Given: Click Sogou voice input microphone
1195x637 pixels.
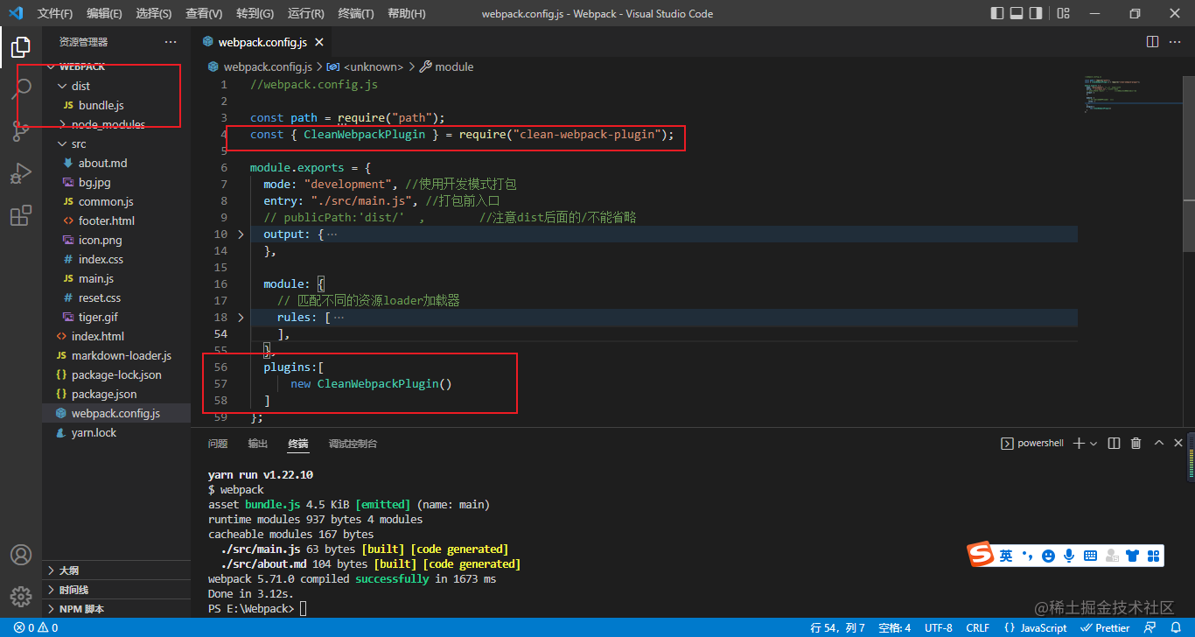Looking at the screenshot, I should point(1069,556).
